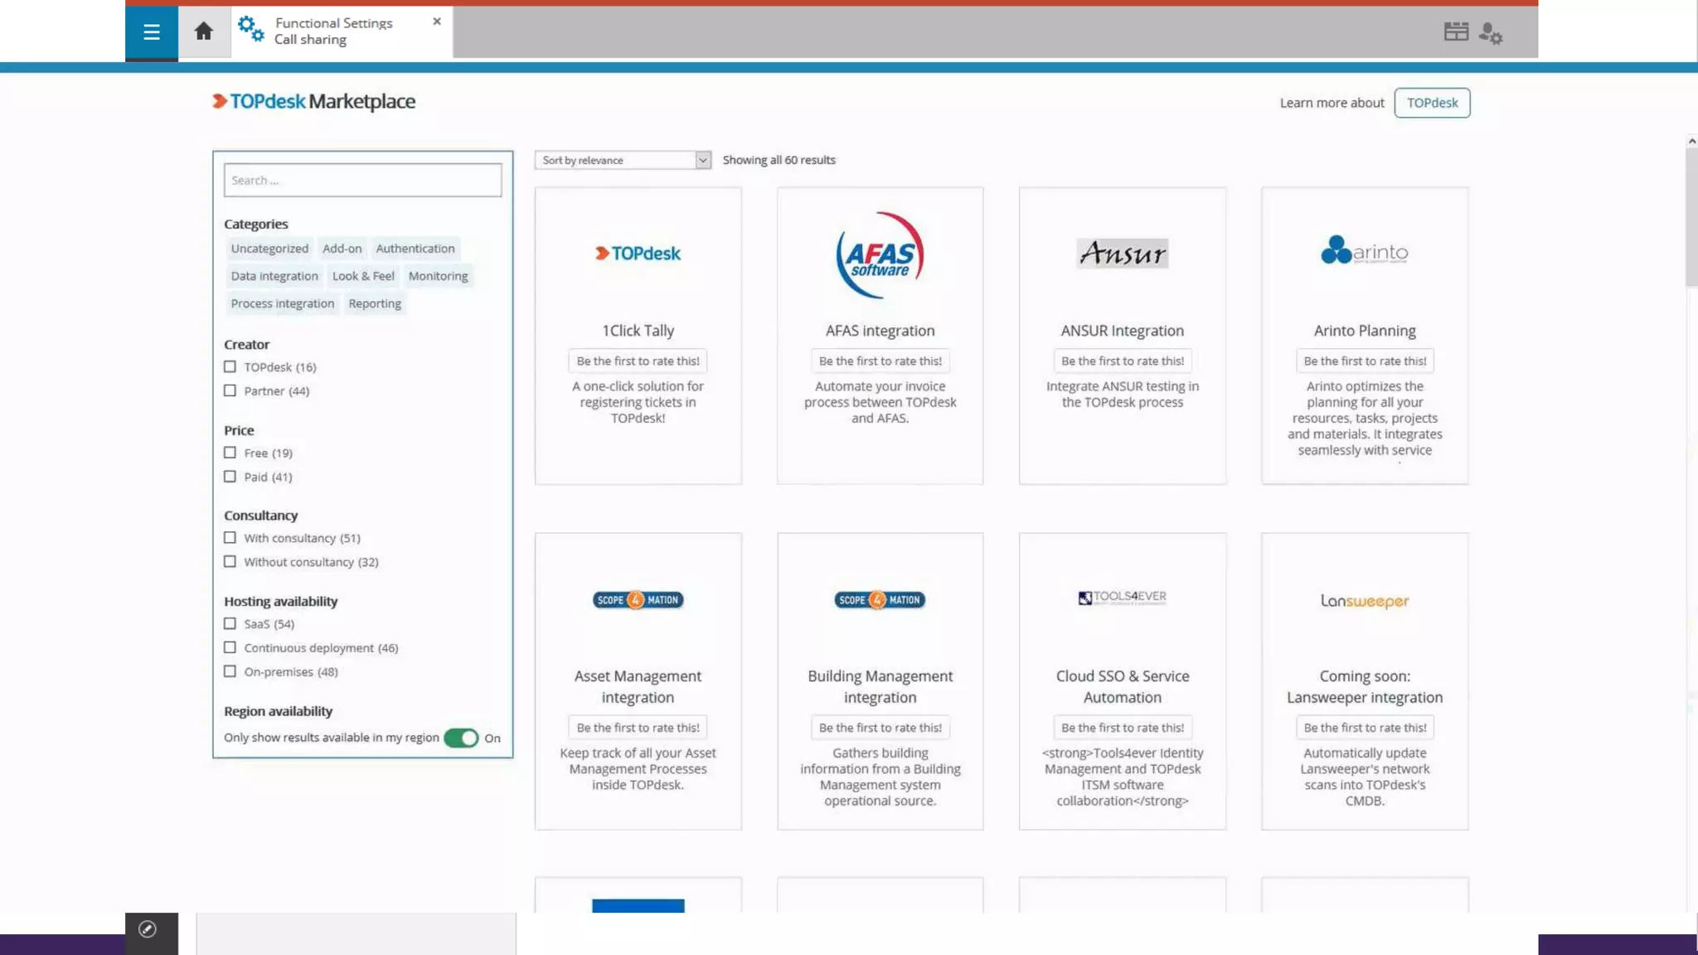Click the Functional Settings gear icon
The width and height of the screenshot is (1698, 955).
(x=250, y=30)
